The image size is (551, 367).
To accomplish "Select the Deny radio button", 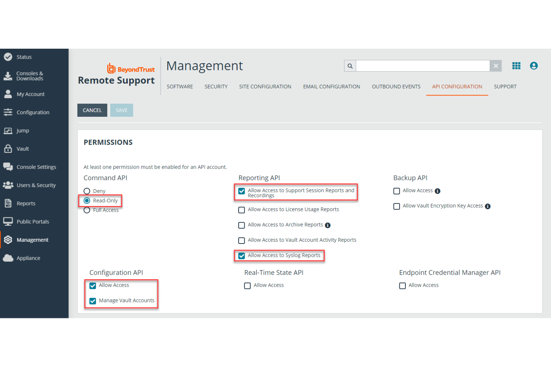I will coord(87,191).
